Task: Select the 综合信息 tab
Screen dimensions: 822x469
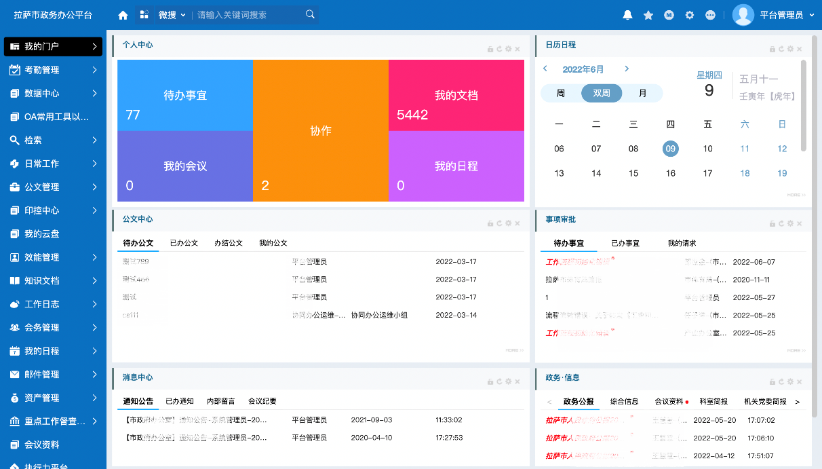Action: tap(624, 402)
